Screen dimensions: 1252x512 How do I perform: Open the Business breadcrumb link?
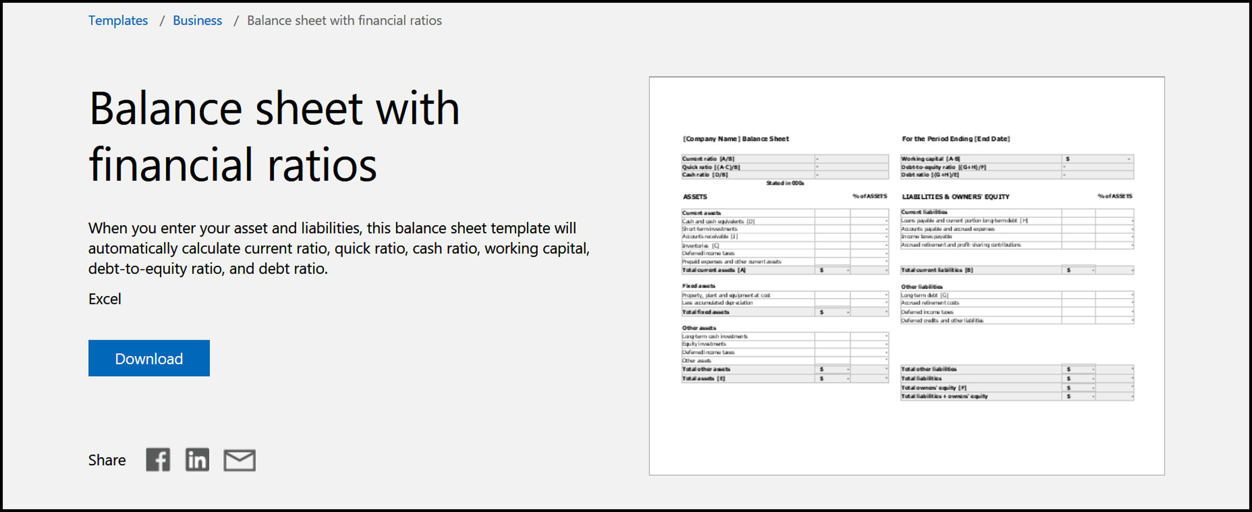pos(197,20)
